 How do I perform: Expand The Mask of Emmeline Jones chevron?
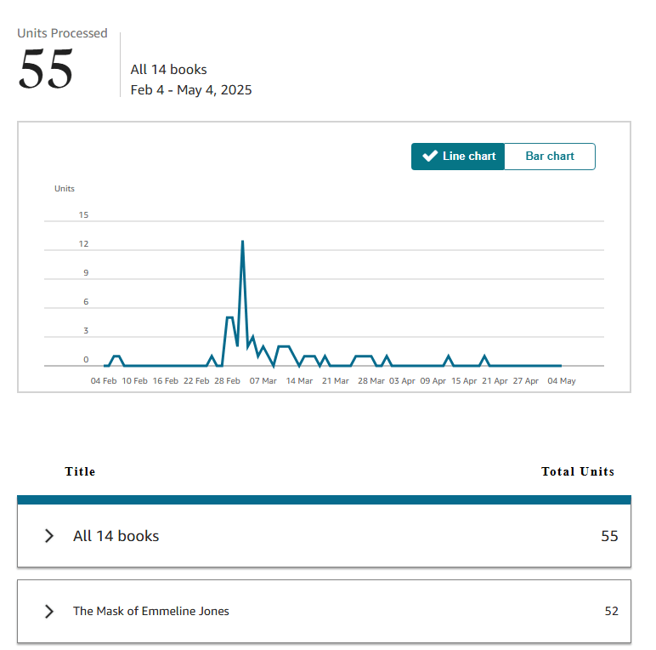(49, 611)
